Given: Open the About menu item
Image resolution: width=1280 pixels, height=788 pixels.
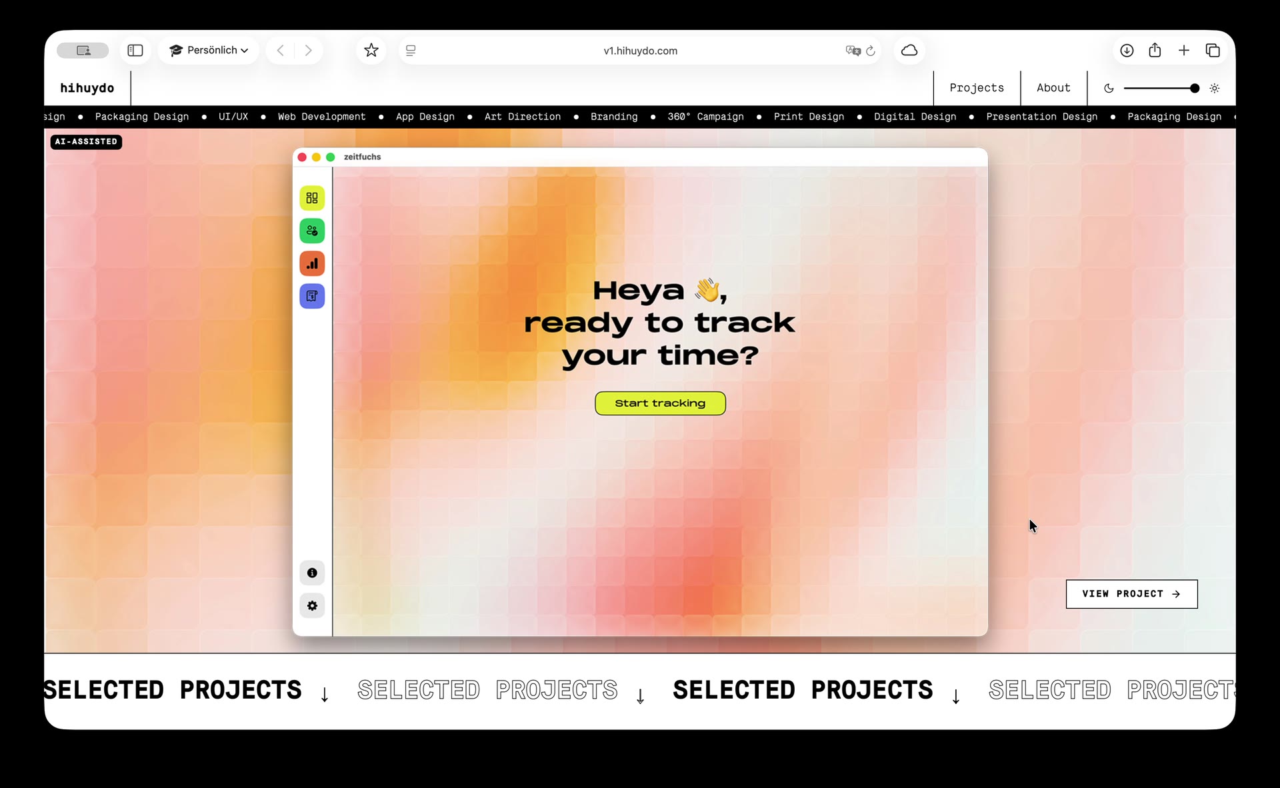Looking at the screenshot, I should (1053, 88).
